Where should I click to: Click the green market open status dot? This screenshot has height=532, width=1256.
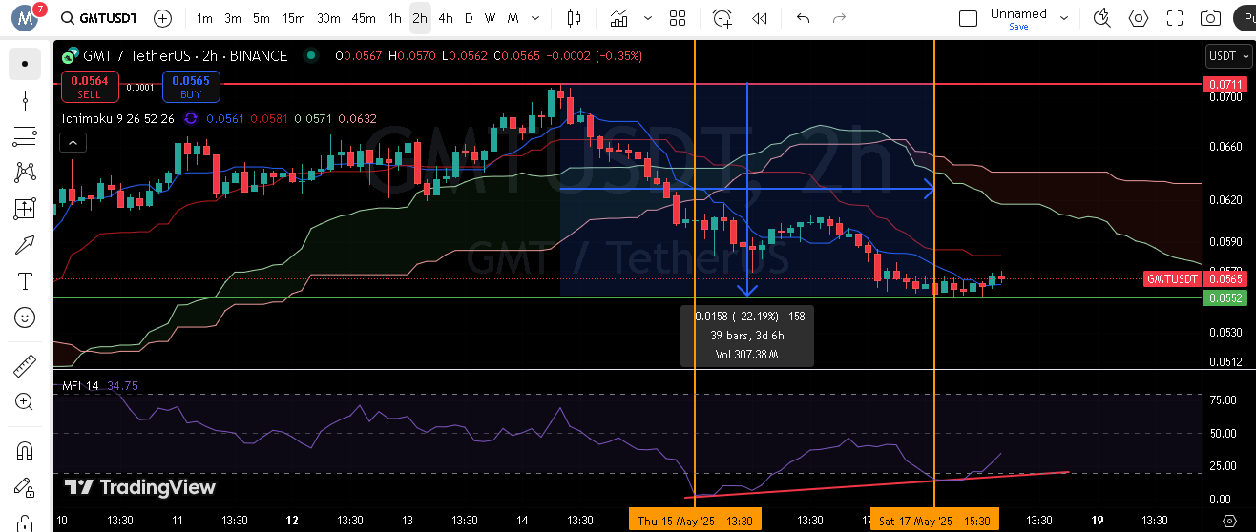tap(310, 56)
